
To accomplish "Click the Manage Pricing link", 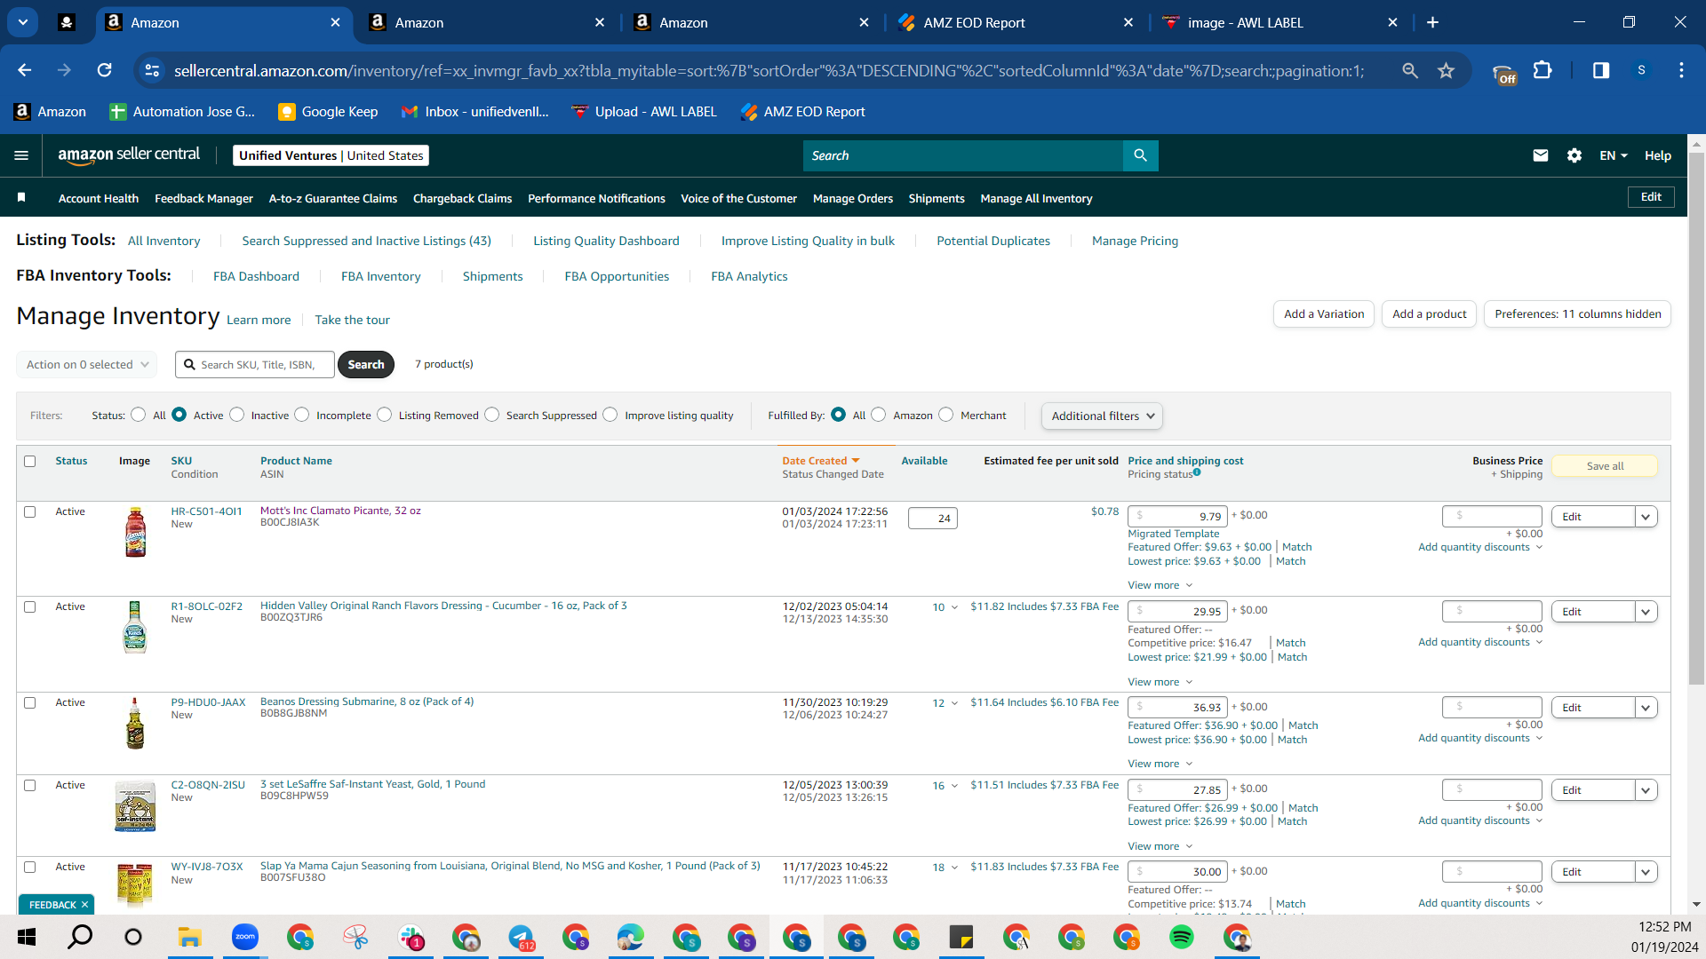I will 1135,241.
